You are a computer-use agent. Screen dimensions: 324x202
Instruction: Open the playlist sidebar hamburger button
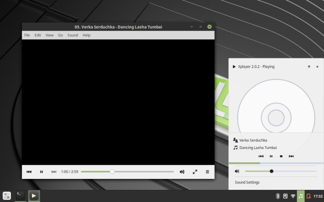coord(207,172)
